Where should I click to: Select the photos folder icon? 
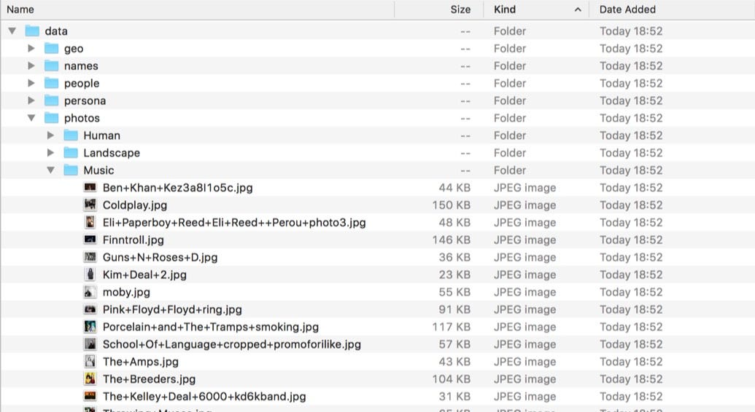52,118
